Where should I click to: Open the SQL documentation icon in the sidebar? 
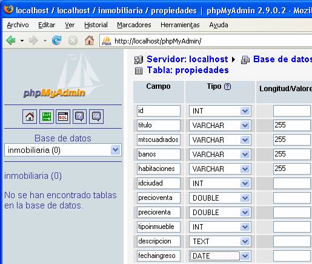tap(96, 117)
